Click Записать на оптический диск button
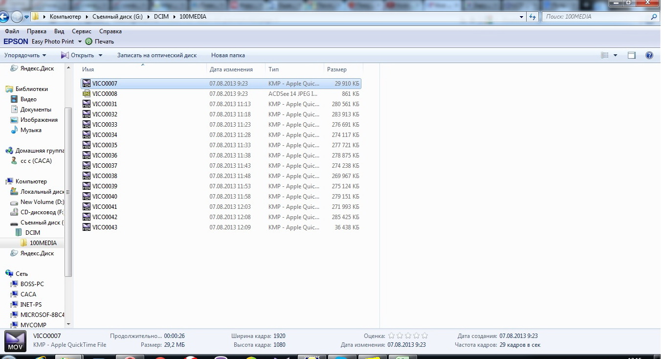This screenshot has height=359, width=666. (x=156, y=55)
